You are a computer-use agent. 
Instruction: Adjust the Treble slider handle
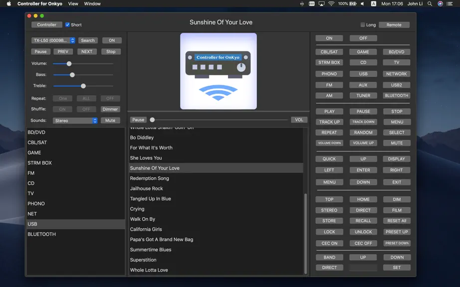(83, 86)
